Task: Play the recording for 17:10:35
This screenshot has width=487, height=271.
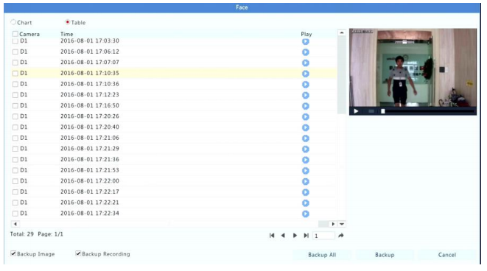Action: point(306,74)
